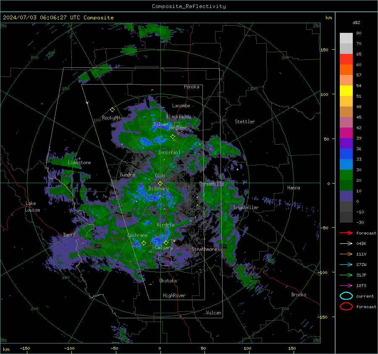Click the Okotoks city label
Image resolution: width=378 pixels, height=354 pixels.
(168, 281)
